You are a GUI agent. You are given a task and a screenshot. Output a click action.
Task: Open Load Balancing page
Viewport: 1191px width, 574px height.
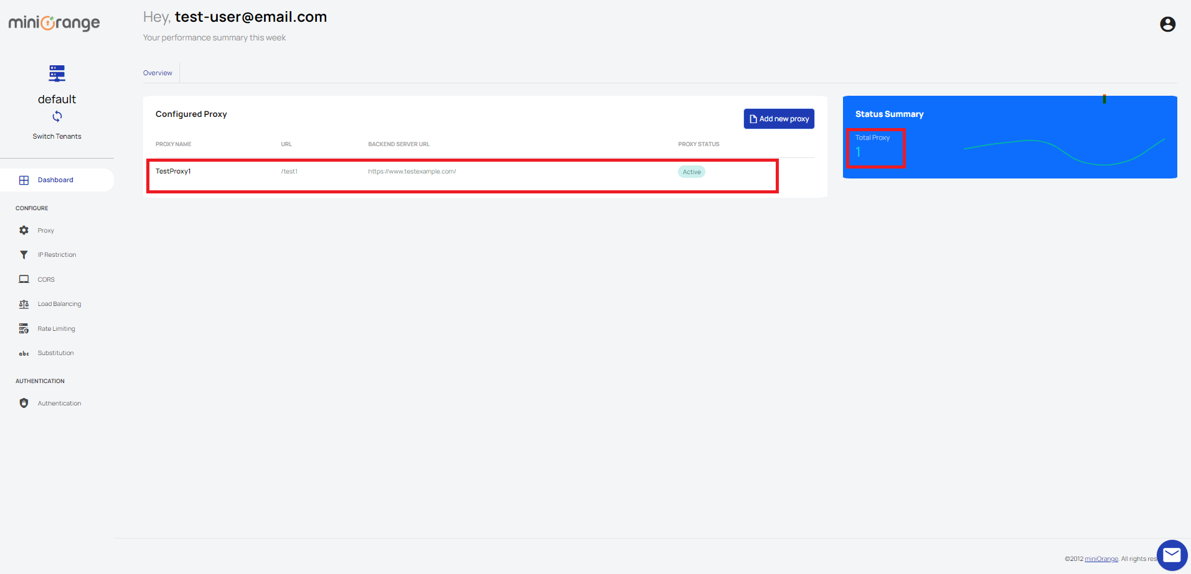click(x=59, y=303)
